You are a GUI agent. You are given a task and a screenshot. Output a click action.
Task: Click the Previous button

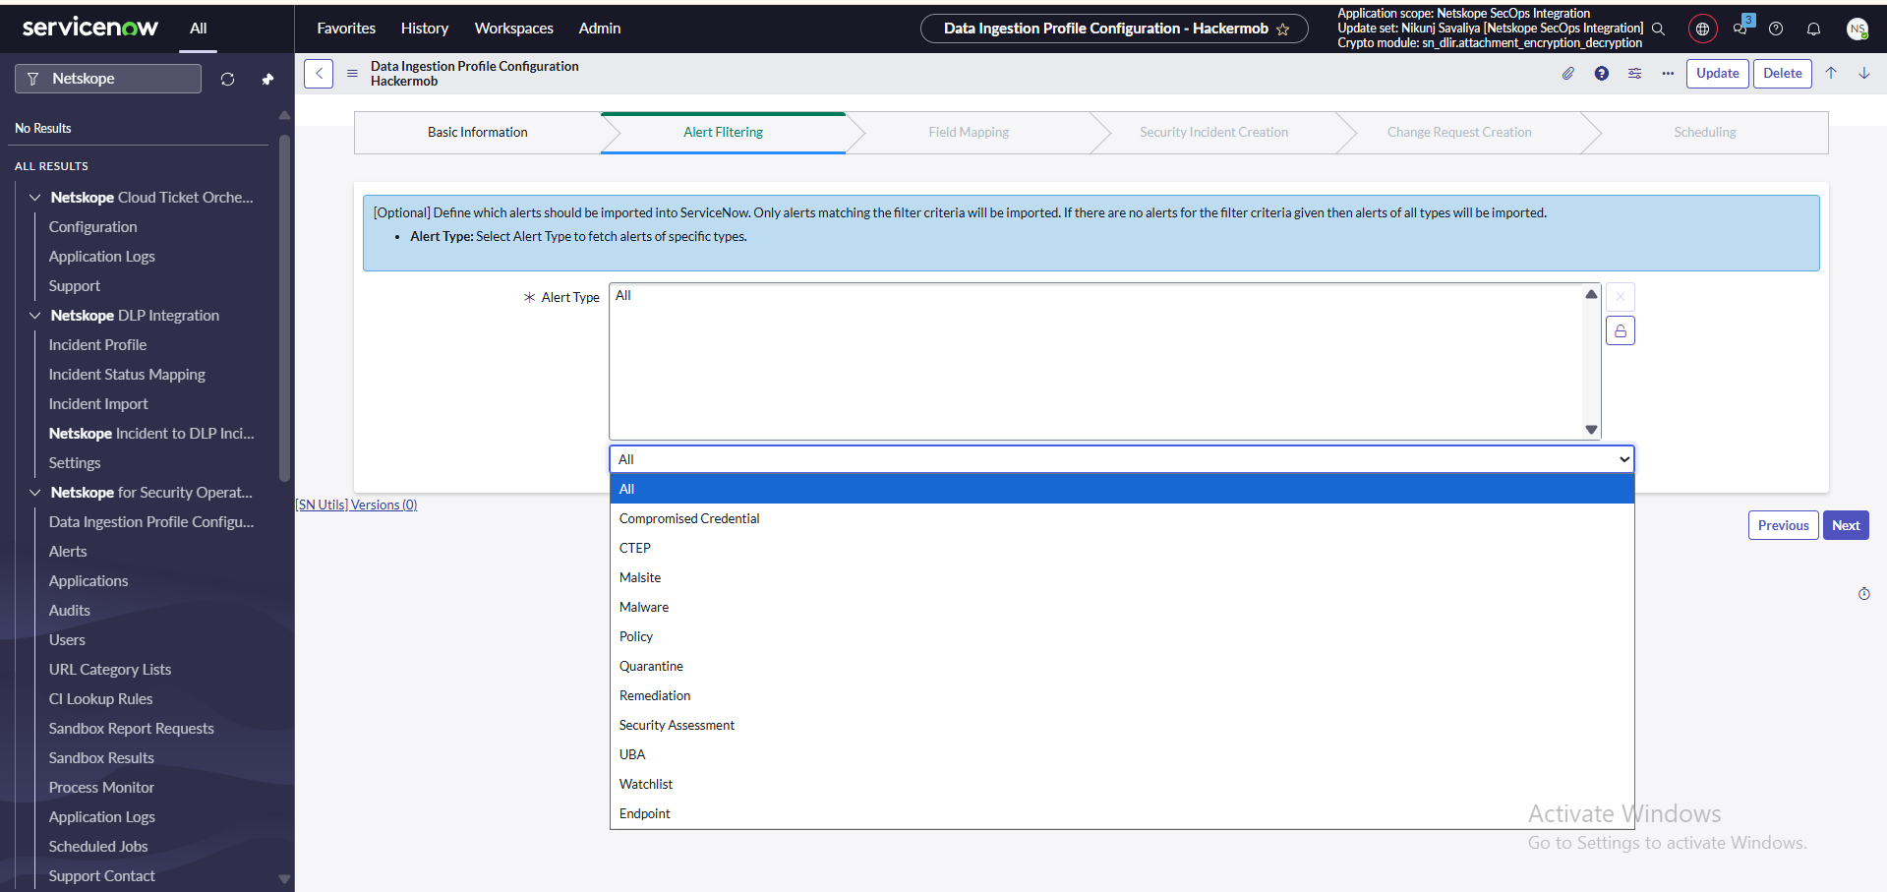1784,525
